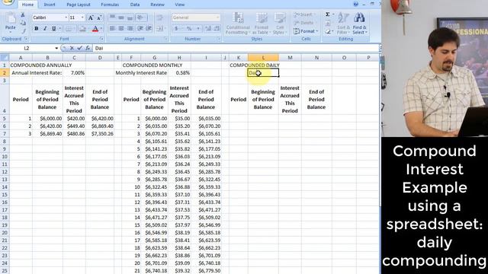Open Find & Select menu
Viewport: 488px width, 274px height.
[x=359, y=24]
